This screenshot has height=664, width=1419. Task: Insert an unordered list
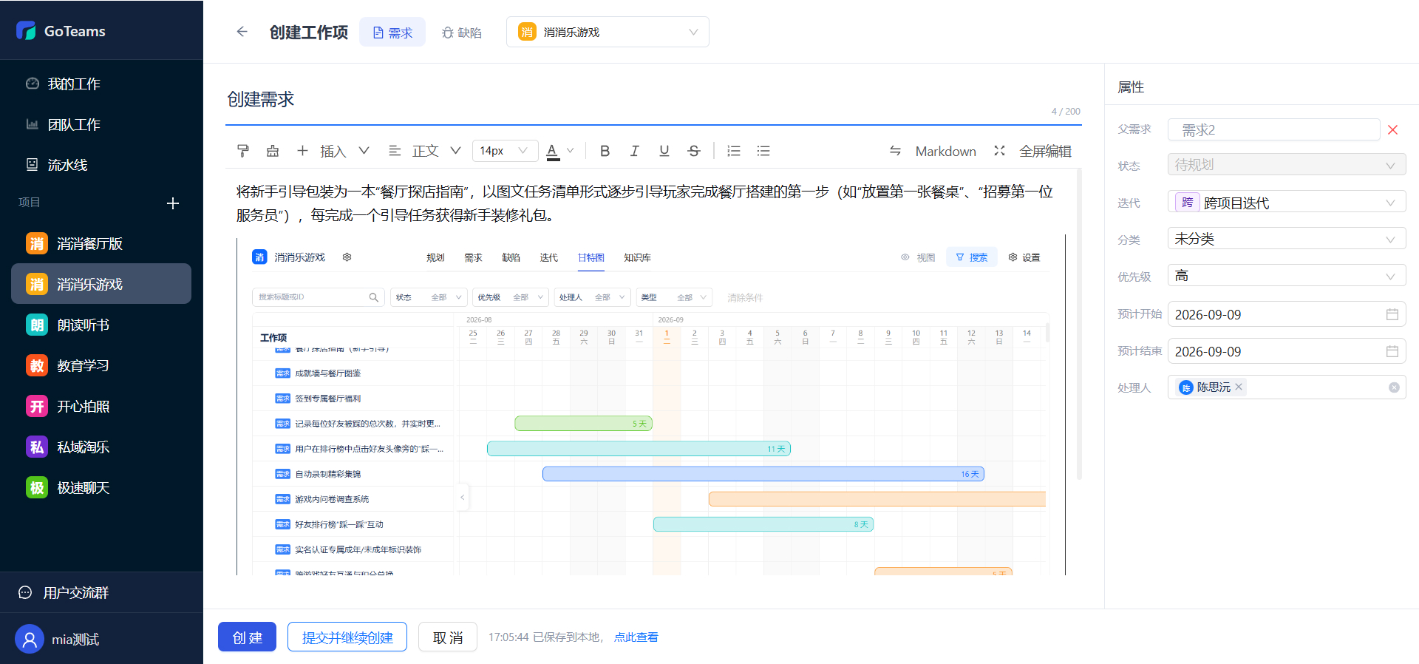(763, 151)
